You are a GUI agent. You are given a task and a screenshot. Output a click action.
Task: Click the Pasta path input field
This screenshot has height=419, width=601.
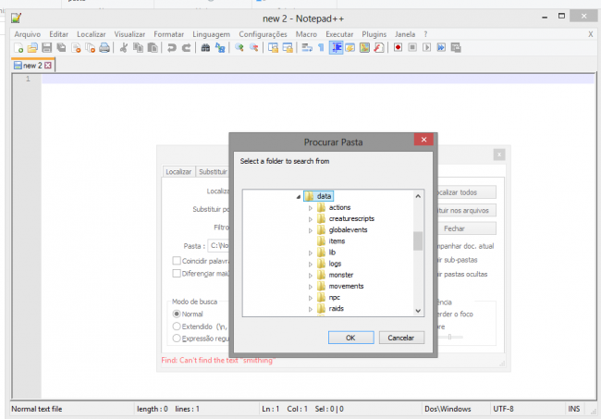(x=218, y=246)
